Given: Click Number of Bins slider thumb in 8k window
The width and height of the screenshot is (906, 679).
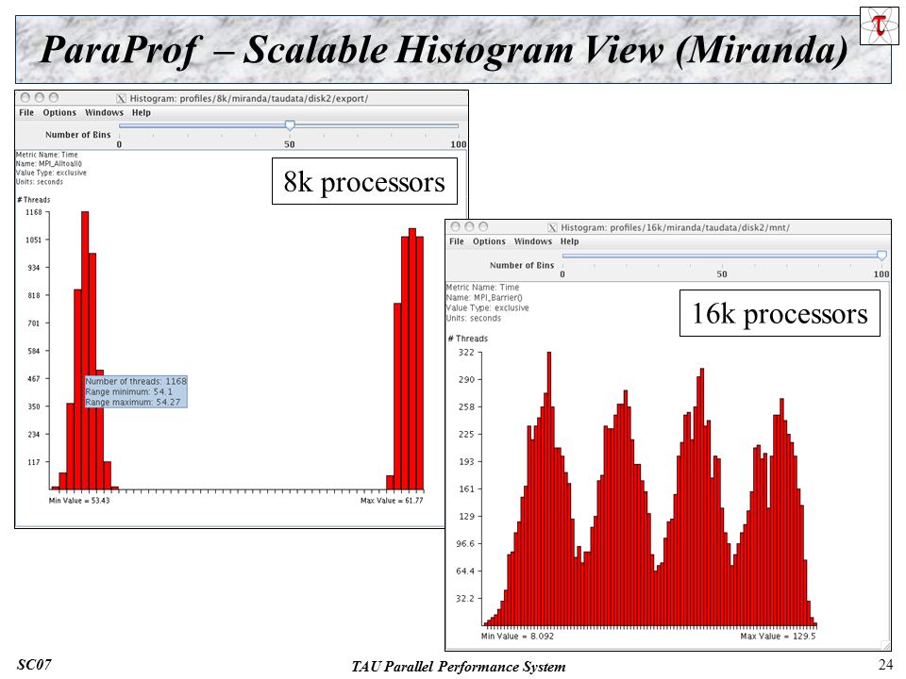Looking at the screenshot, I should [x=290, y=125].
